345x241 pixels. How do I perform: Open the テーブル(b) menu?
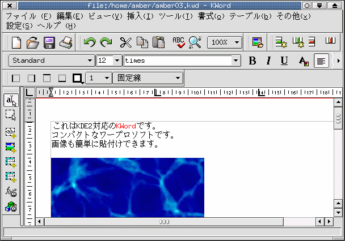[250, 16]
